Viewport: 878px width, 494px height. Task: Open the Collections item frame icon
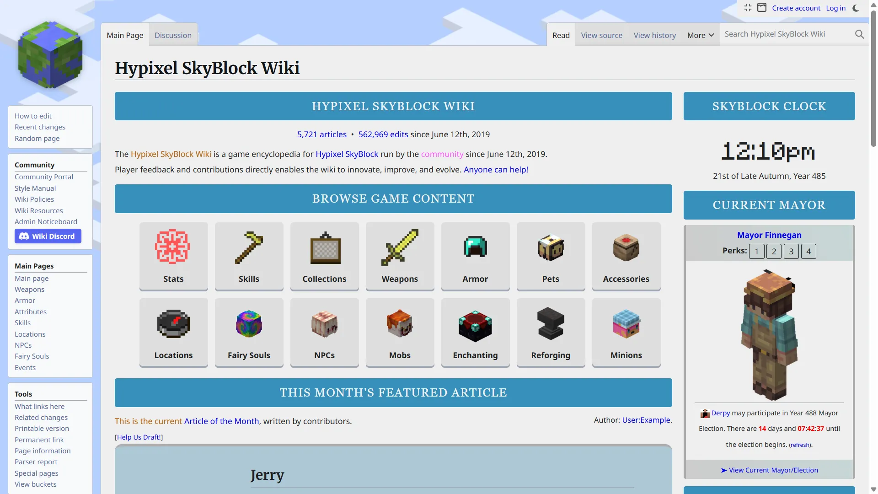325,248
